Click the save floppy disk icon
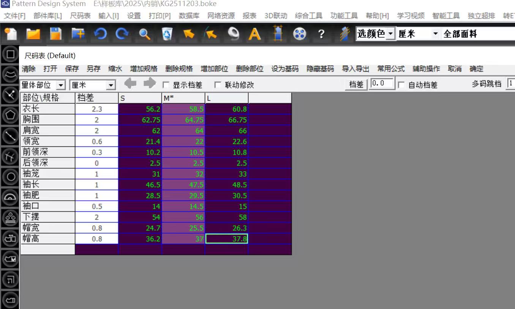 (x=56, y=34)
